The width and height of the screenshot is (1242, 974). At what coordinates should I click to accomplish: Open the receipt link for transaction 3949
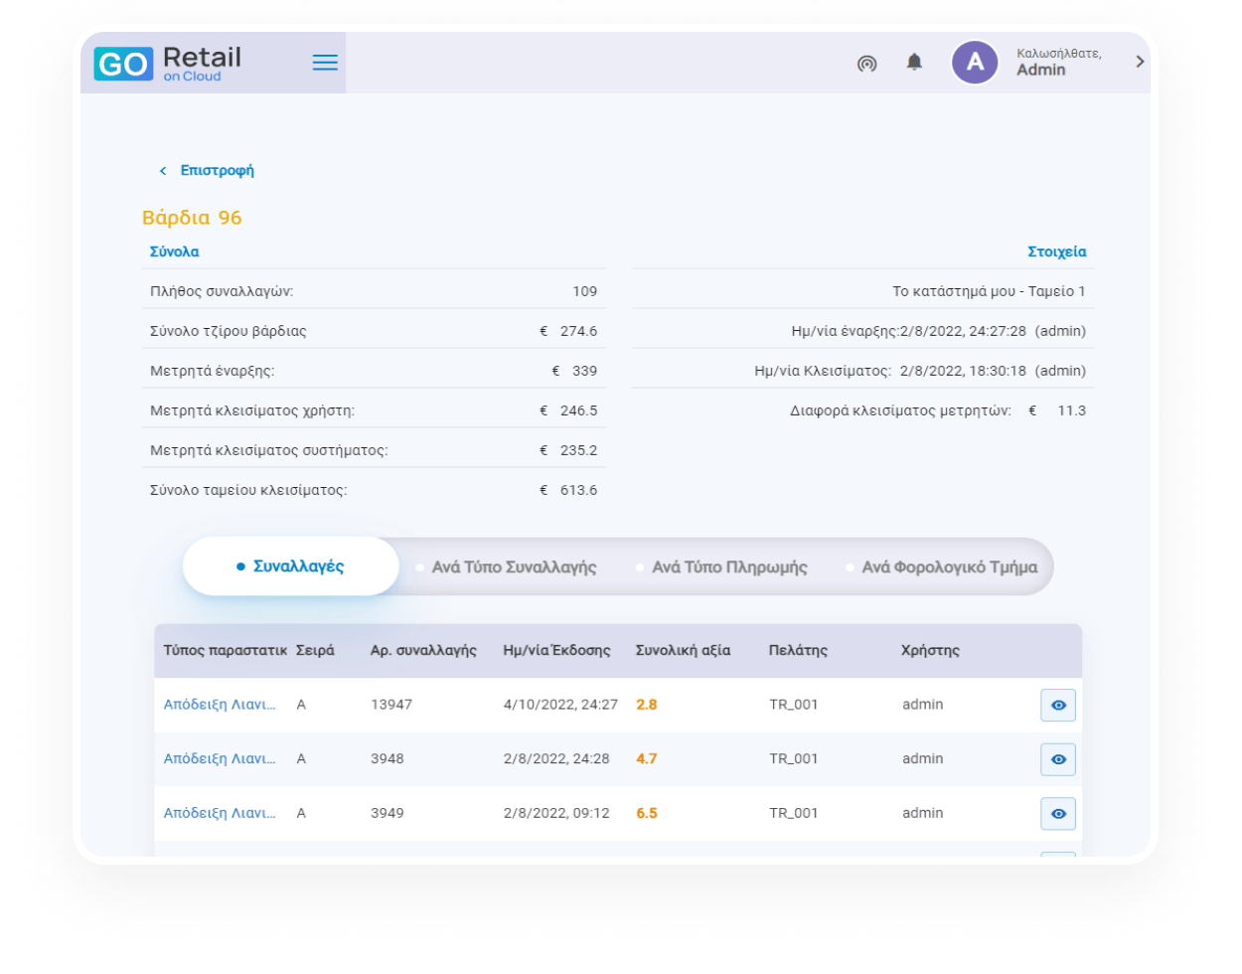pos(220,813)
